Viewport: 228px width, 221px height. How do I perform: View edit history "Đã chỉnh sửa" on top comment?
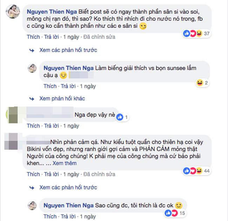(98, 36)
